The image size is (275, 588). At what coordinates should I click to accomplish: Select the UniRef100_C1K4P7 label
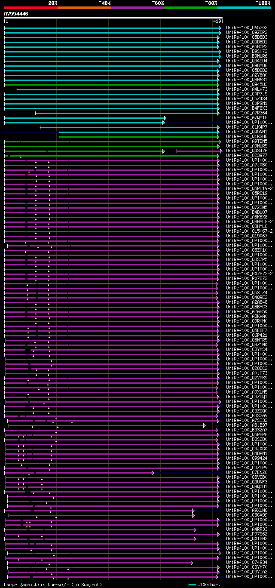coord(247,127)
